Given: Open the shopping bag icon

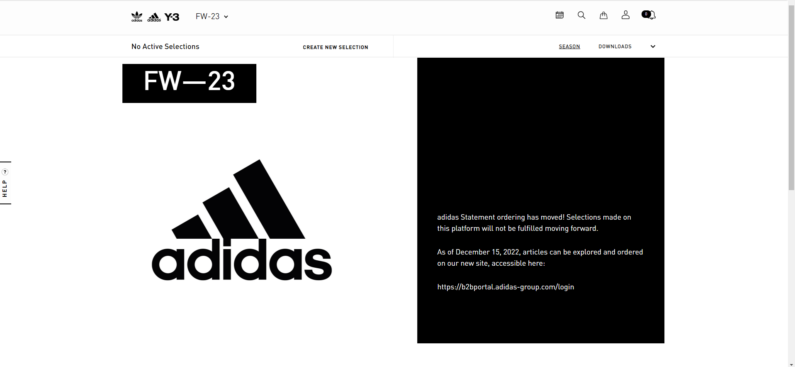Looking at the screenshot, I should pyautogui.click(x=603, y=15).
